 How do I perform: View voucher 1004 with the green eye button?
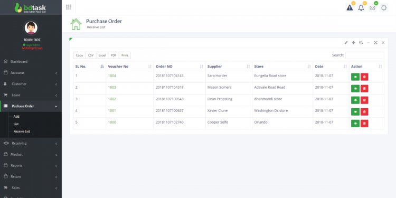click(355, 77)
